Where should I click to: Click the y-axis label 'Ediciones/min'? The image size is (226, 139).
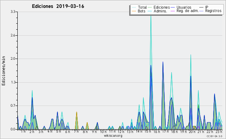point(3,71)
